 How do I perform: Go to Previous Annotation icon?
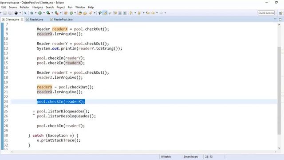[139, 13]
